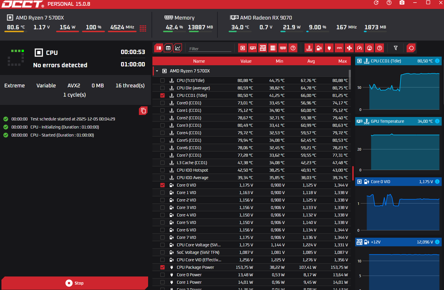Select the CPU CCD1 (Tdie) graph title bar

398,61
